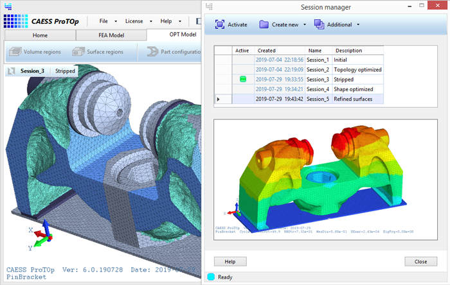Click the Volume regions button text
The width and height of the screenshot is (450, 285).
click(x=42, y=51)
